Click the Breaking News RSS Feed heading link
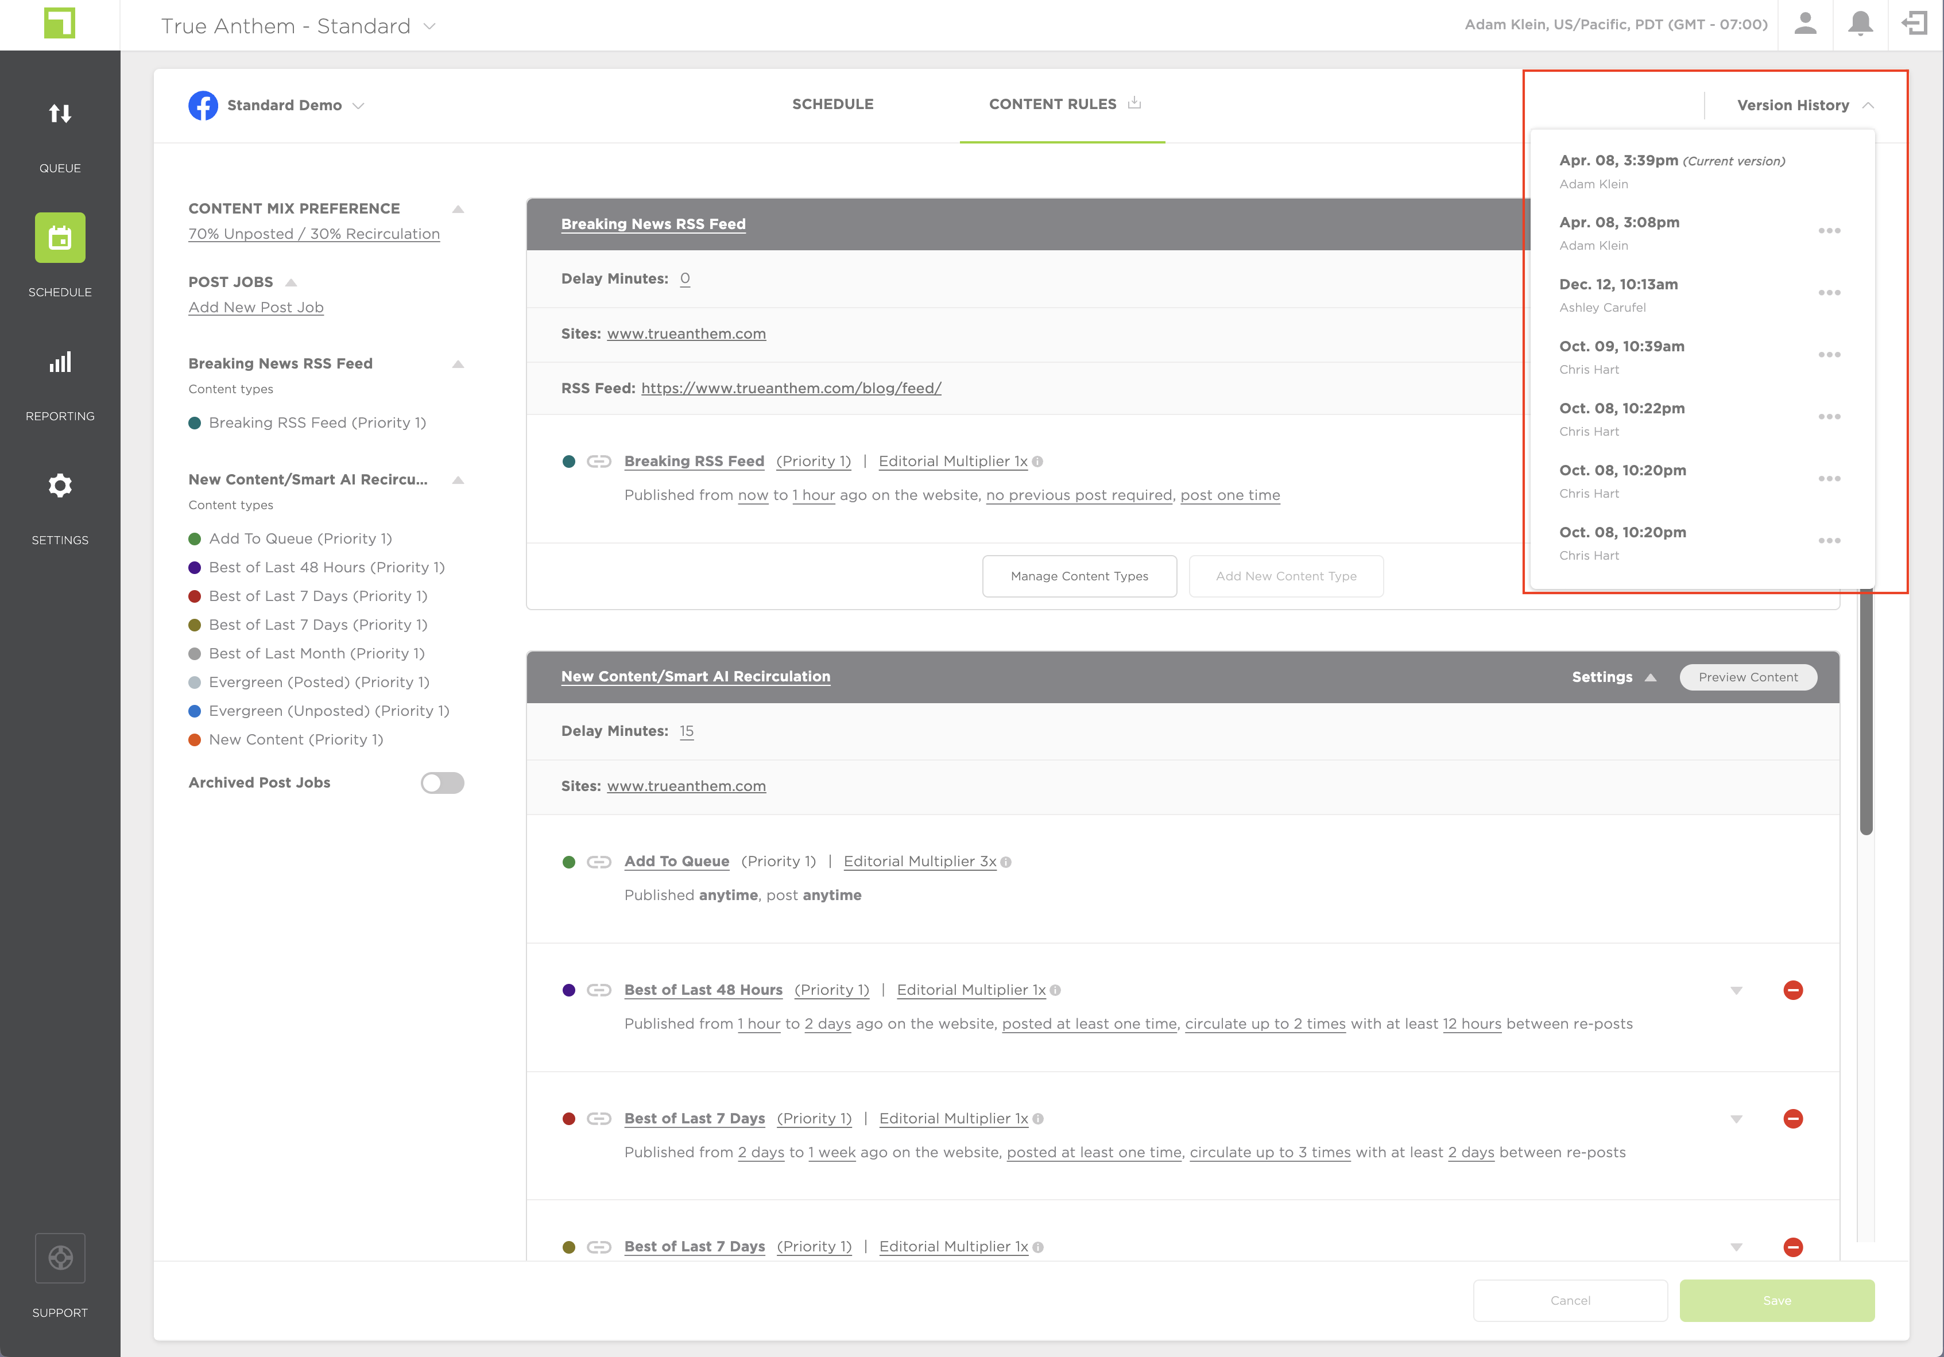Viewport: 1944px width, 1357px height. pos(653,224)
